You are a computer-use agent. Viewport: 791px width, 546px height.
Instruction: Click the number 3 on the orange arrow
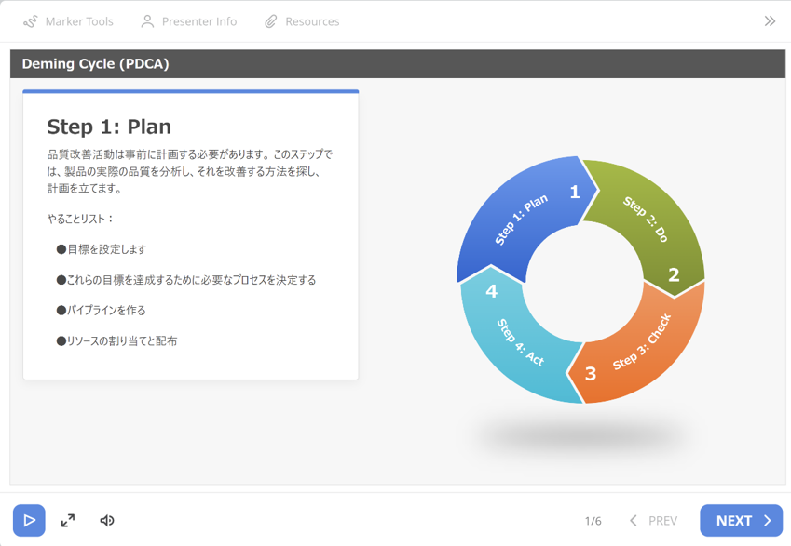[590, 374]
